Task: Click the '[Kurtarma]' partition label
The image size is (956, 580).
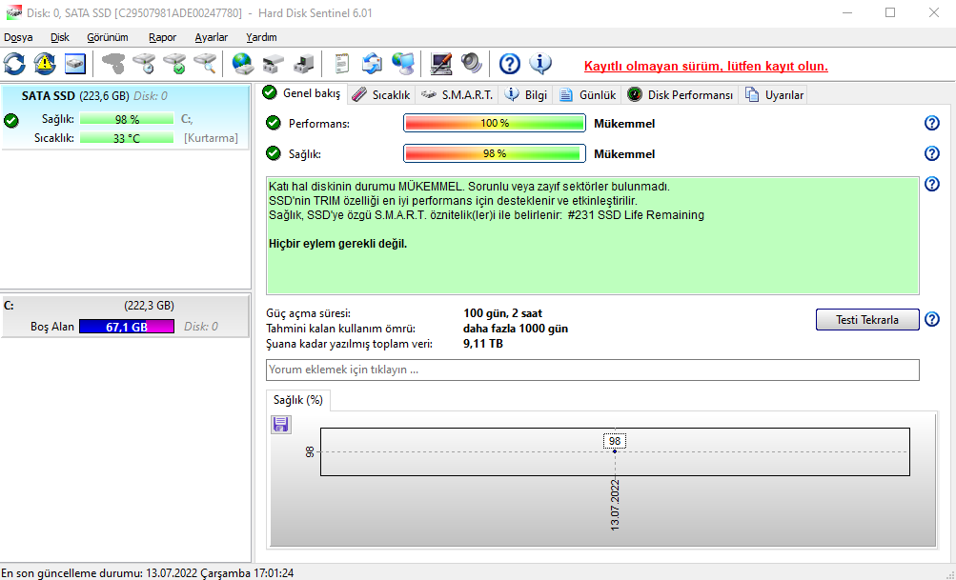Action: [211, 138]
